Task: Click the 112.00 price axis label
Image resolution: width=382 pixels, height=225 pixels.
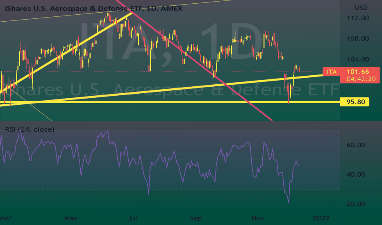Action: click(358, 18)
